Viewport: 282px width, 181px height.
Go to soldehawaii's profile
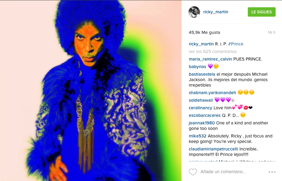pos(201,100)
